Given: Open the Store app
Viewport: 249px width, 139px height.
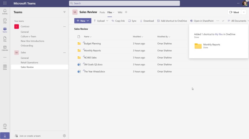Looking at the screenshot, I should (x=5, y=67).
